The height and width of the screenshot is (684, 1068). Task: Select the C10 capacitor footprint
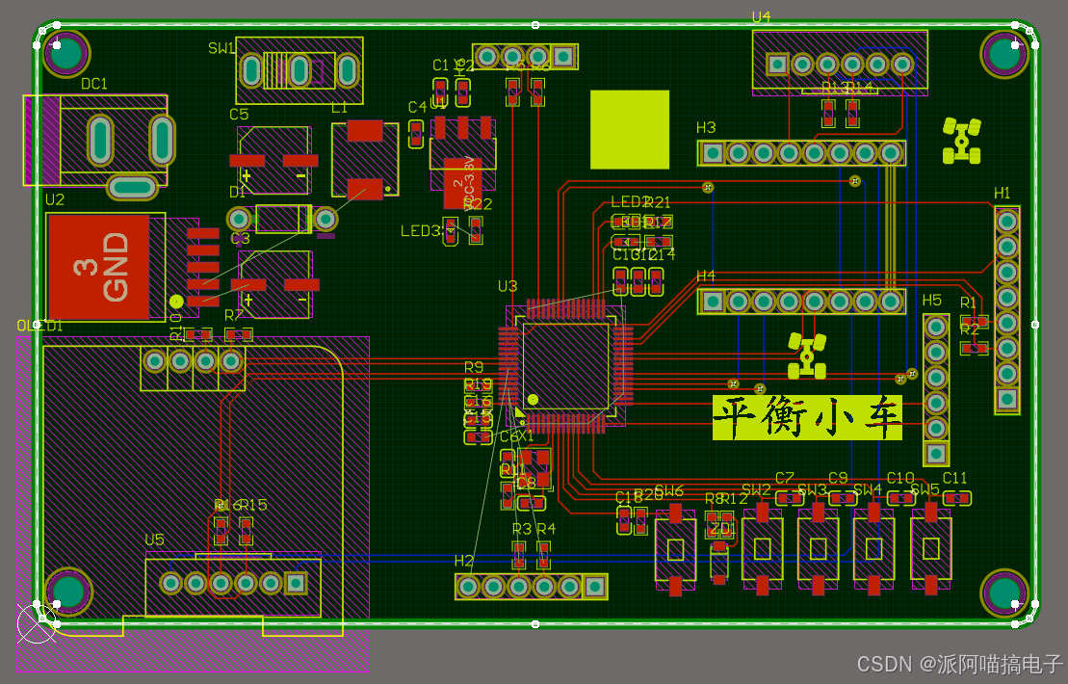point(901,499)
